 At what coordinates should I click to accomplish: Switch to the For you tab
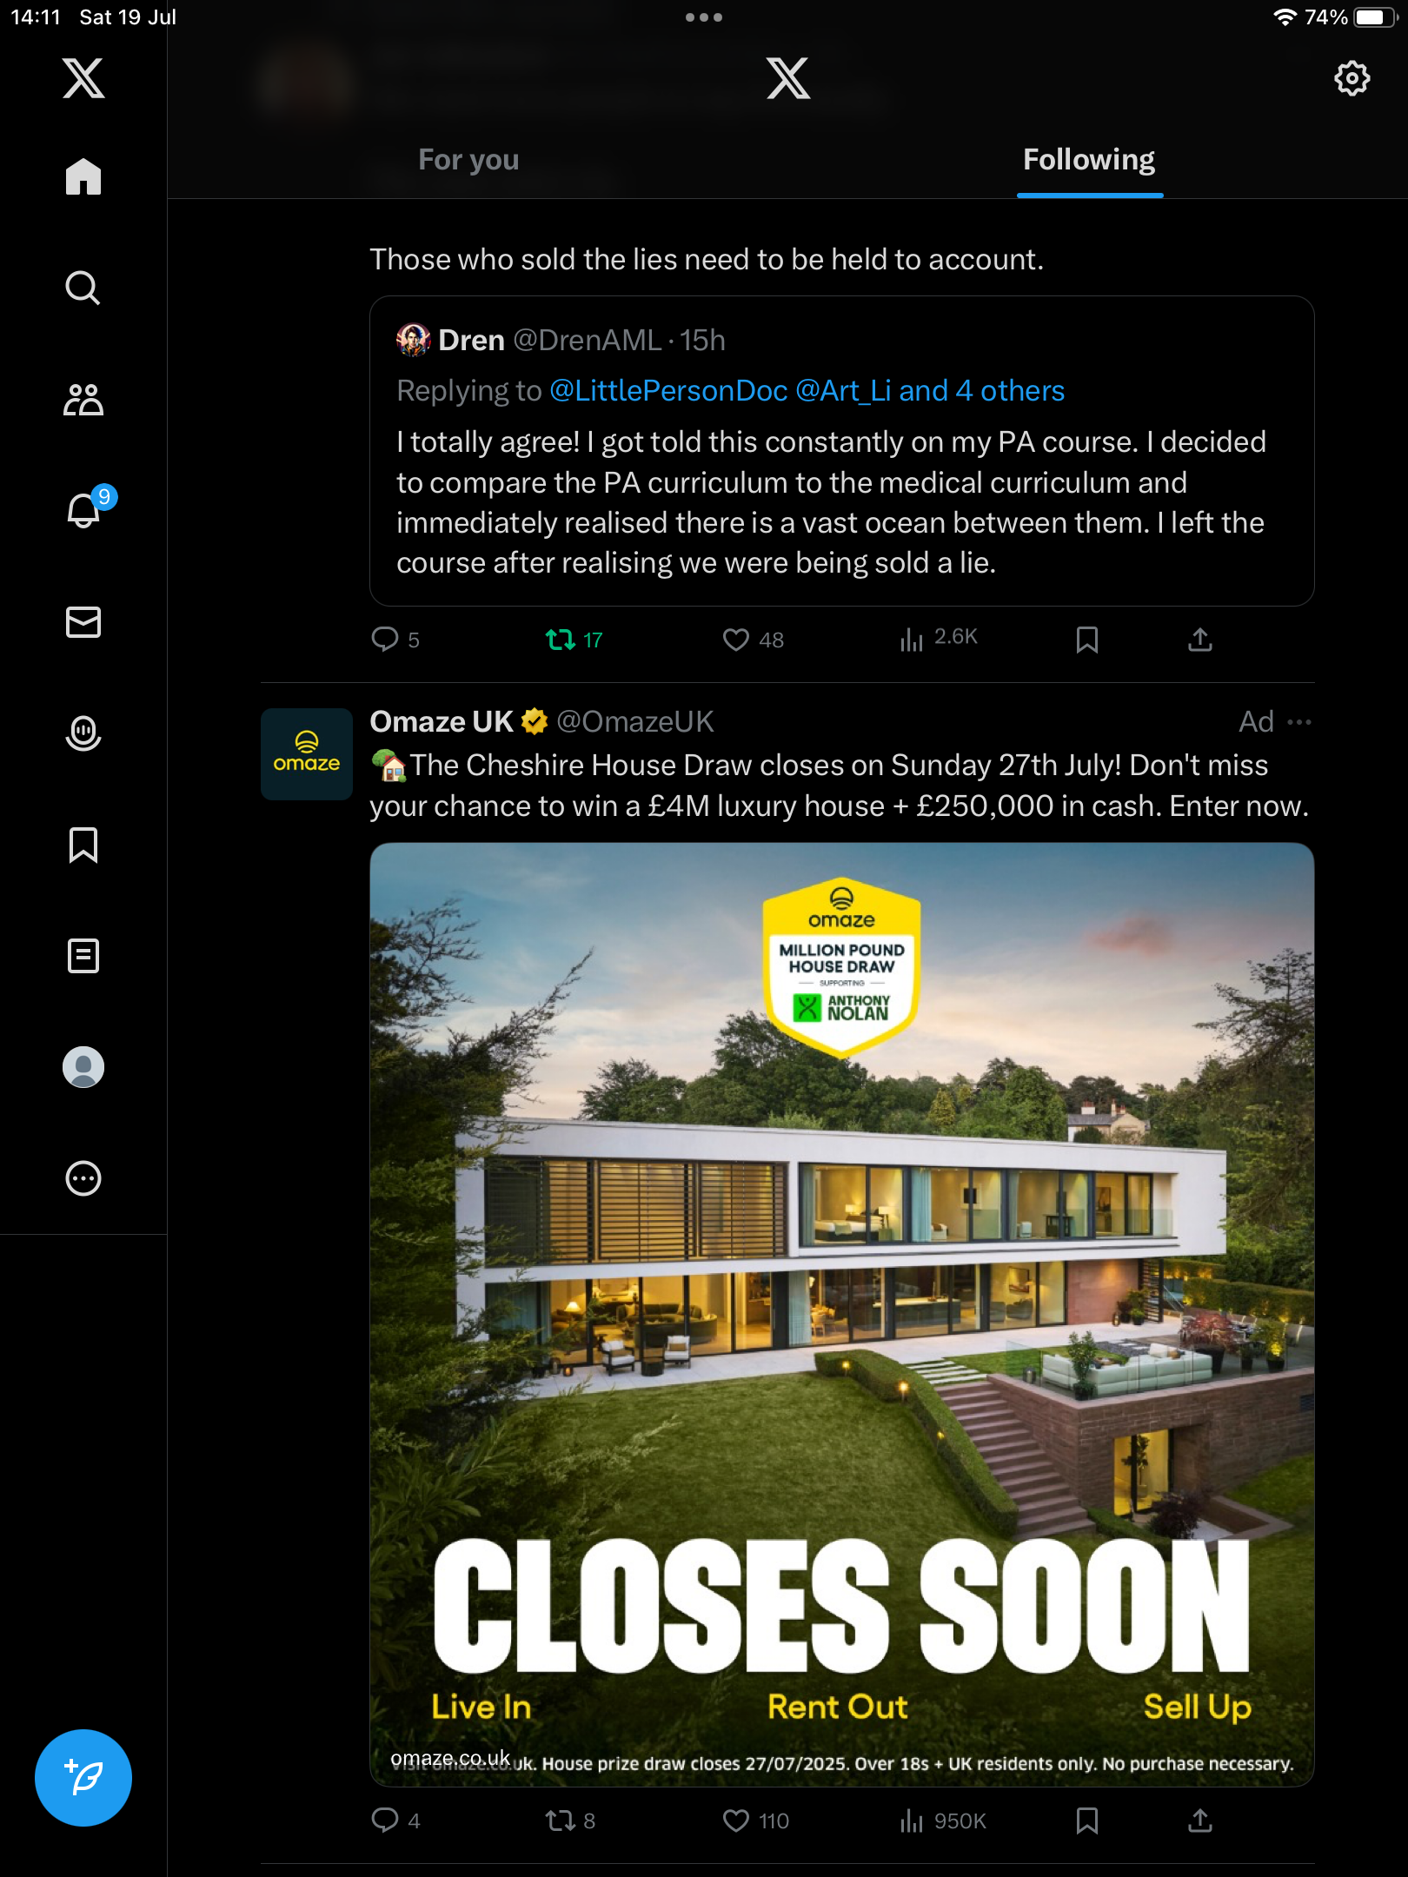468,160
